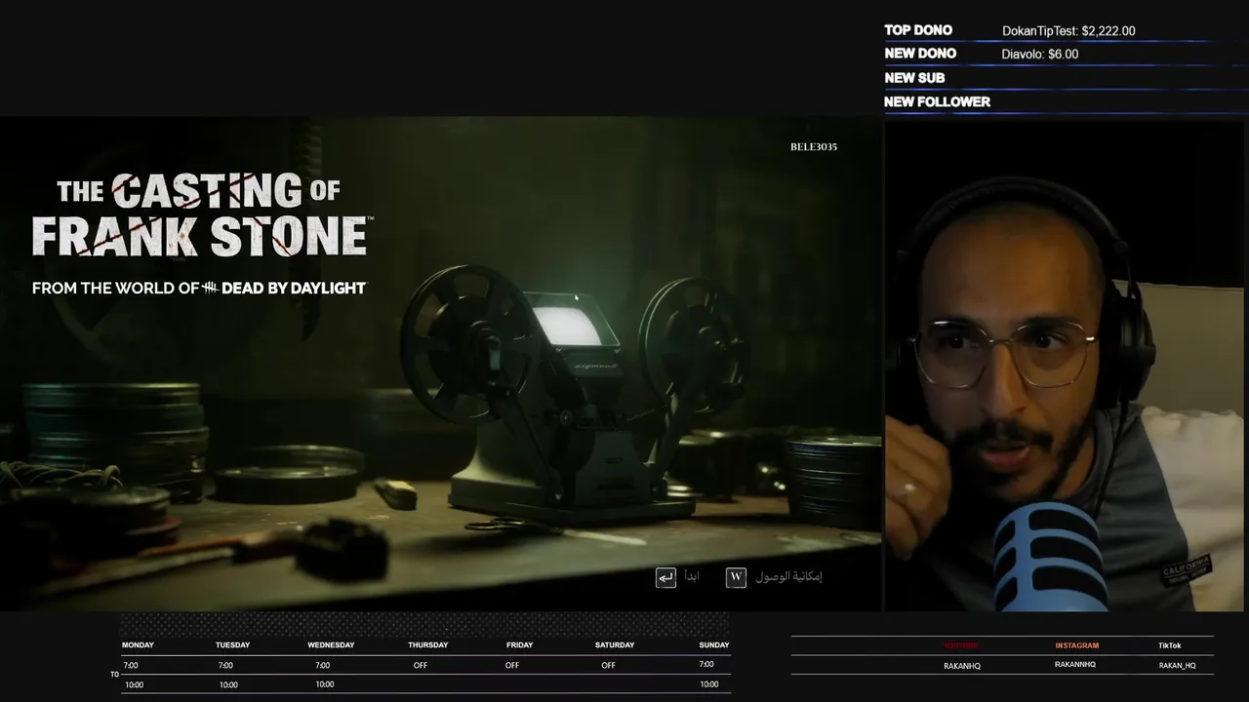Click the W key accessibility icon

click(x=737, y=577)
